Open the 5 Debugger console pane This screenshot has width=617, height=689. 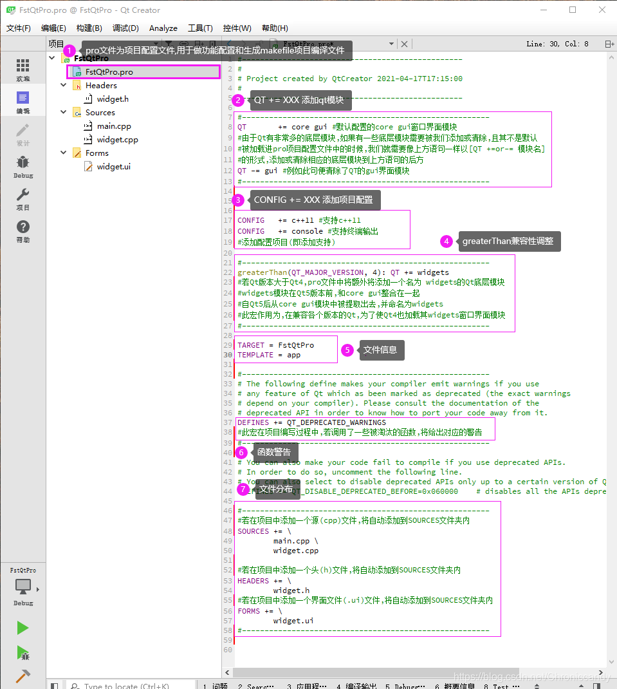coord(405,686)
